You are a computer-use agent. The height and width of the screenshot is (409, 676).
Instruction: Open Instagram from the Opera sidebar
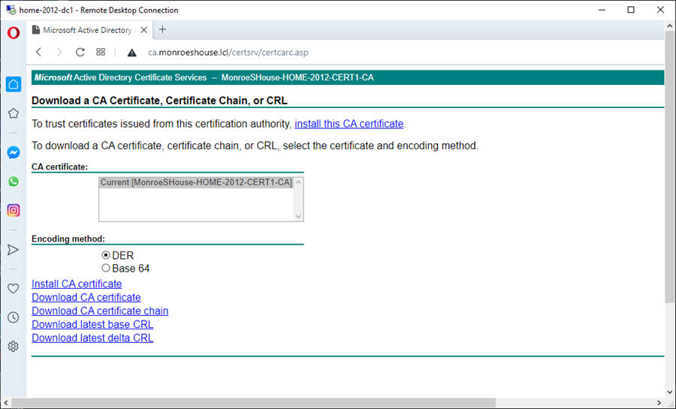coord(14,210)
